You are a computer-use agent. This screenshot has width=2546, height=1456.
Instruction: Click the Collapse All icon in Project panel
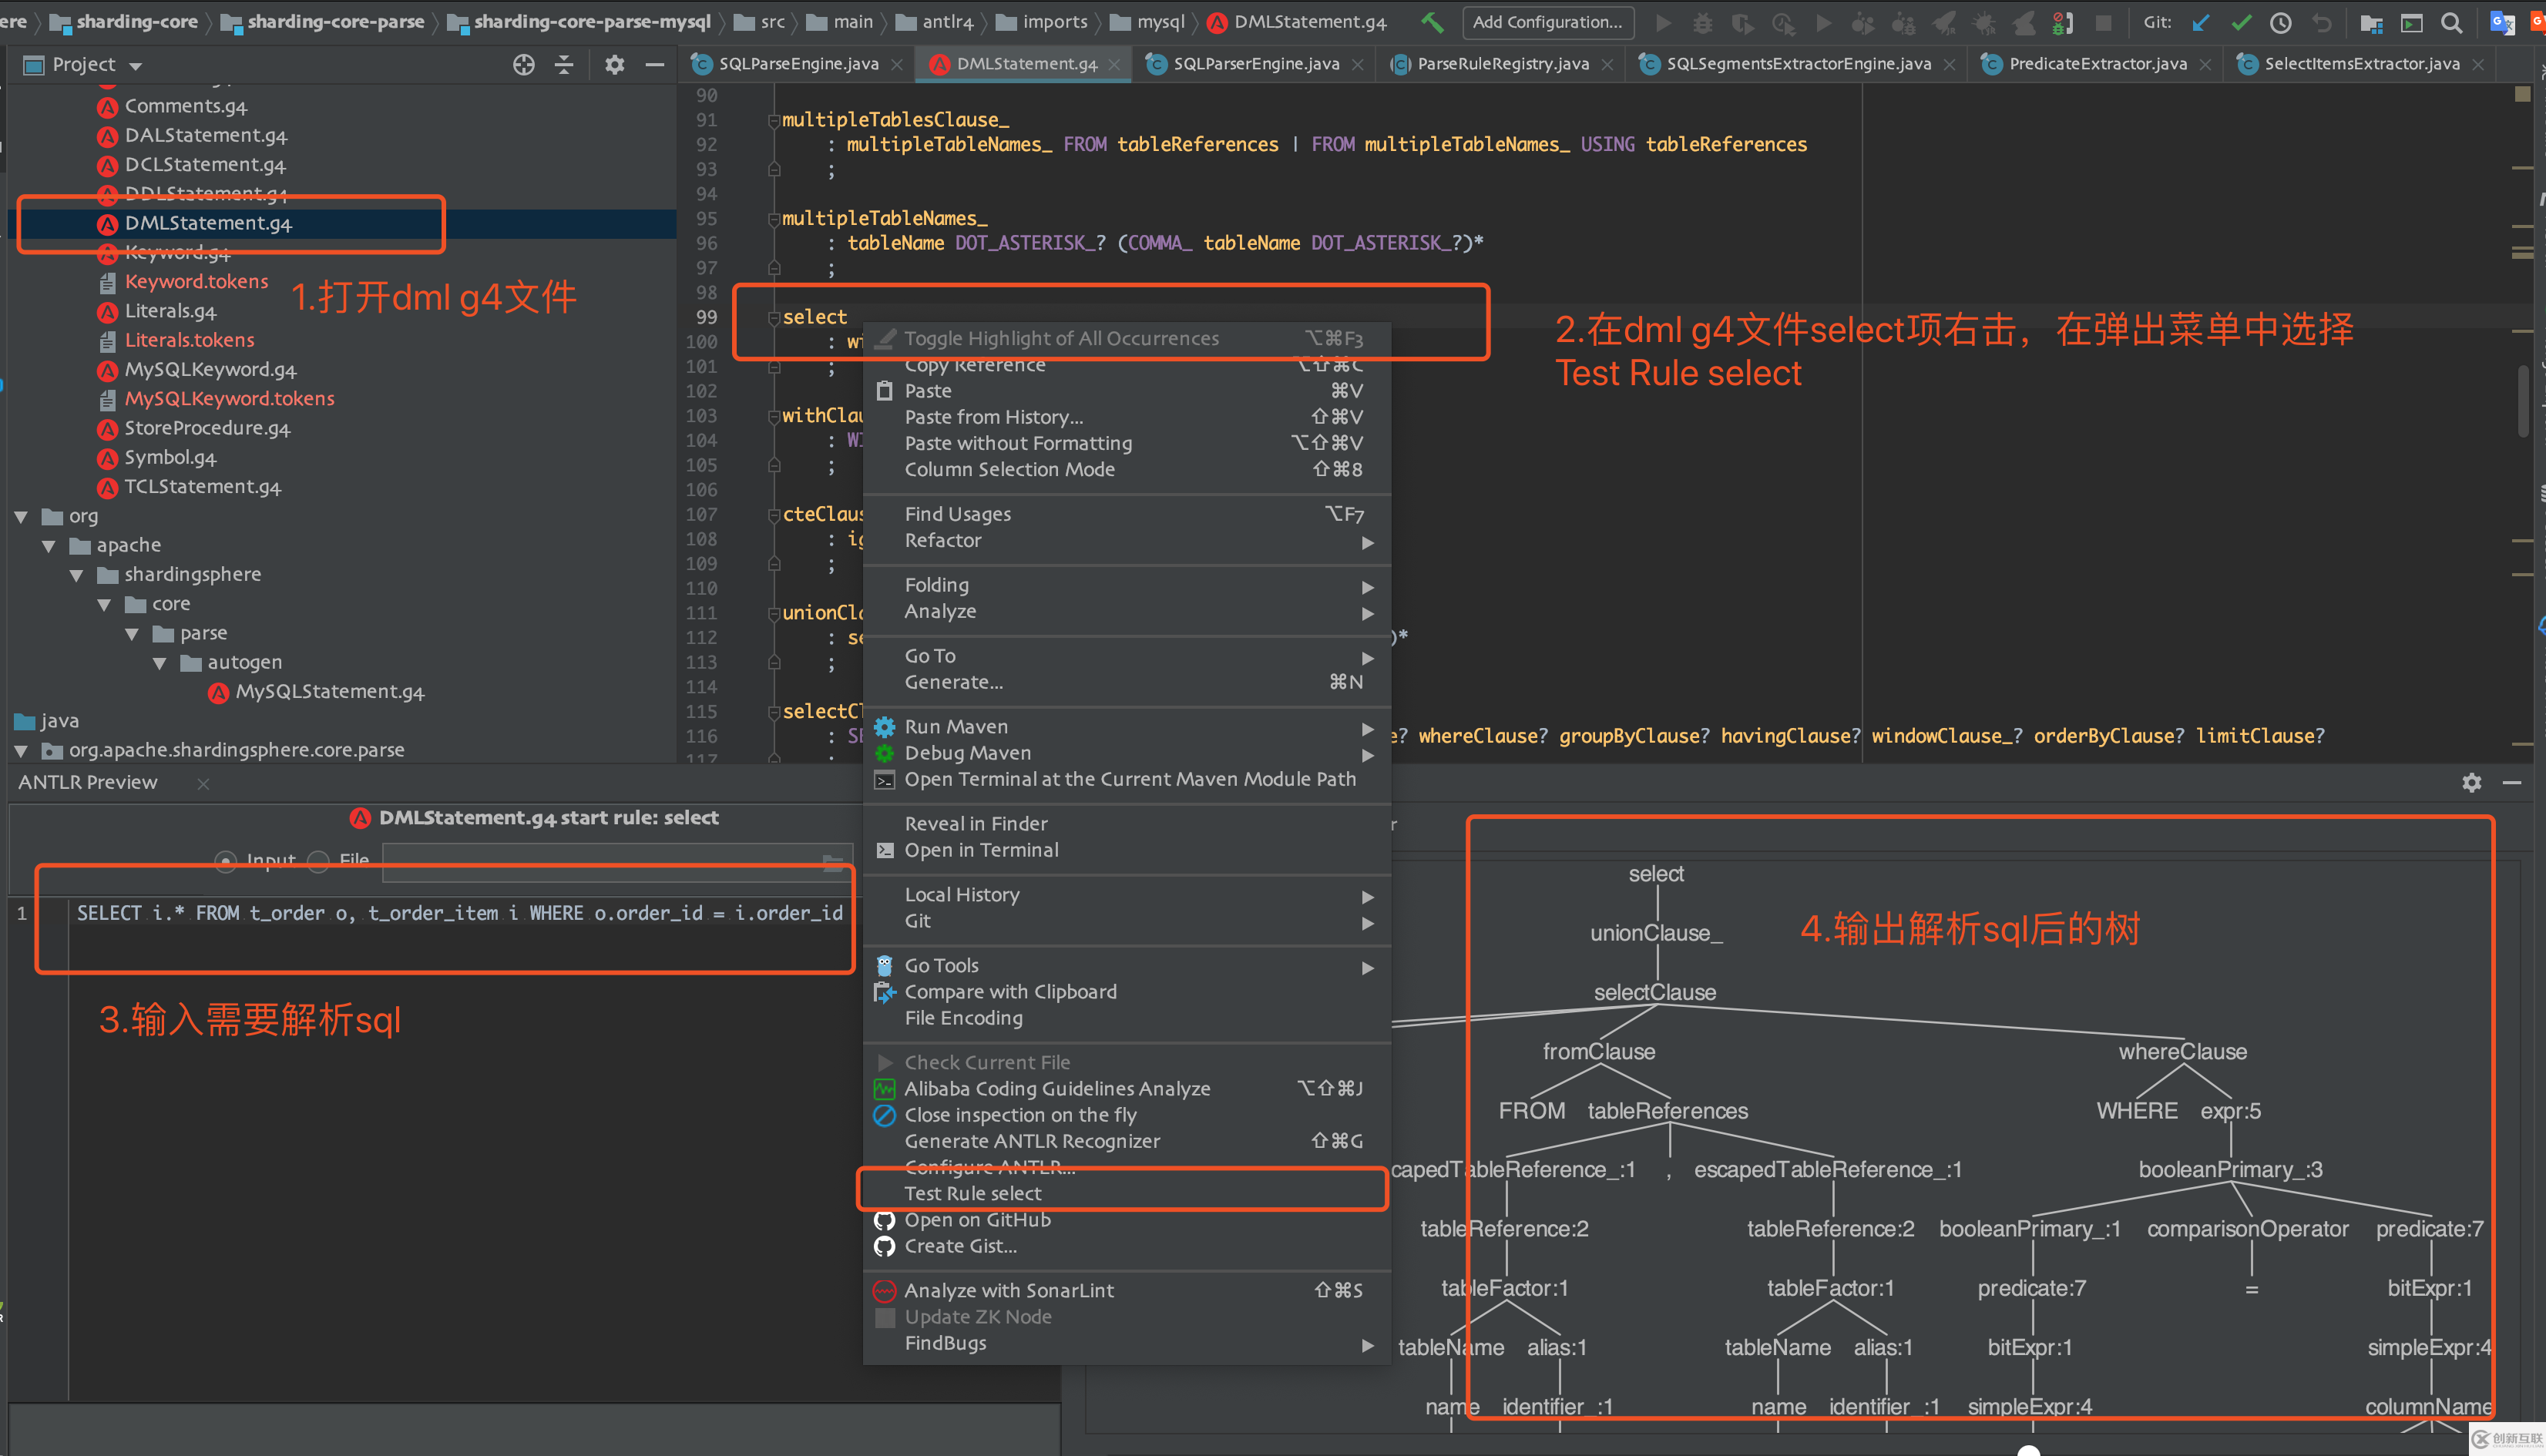(564, 65)
